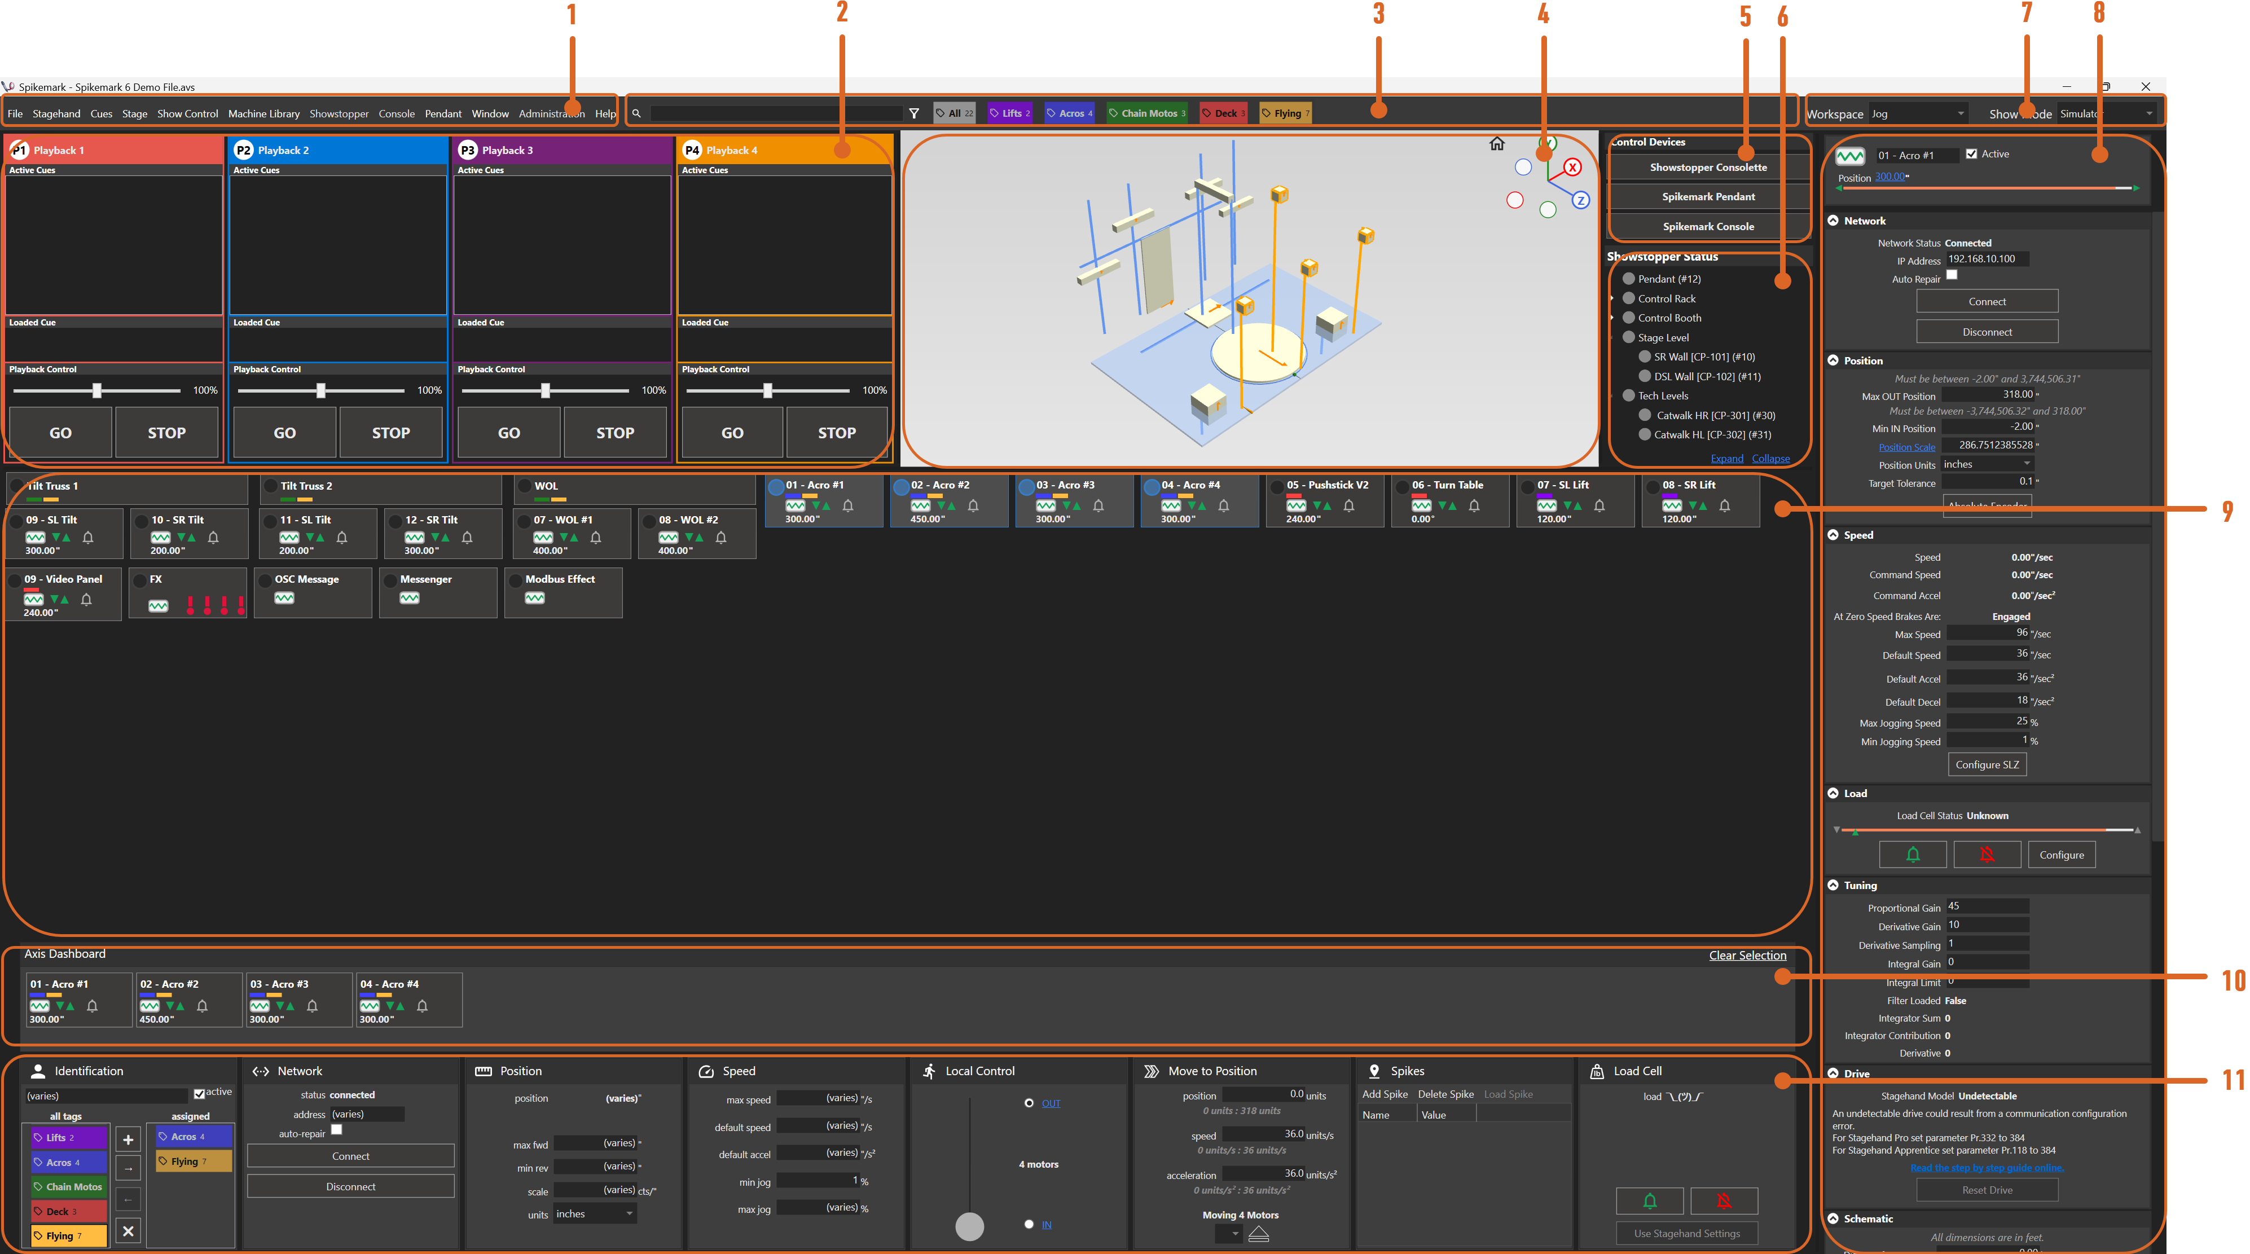
Task: Enable load cell alarm with green bell
Action: point(1649,1201)
